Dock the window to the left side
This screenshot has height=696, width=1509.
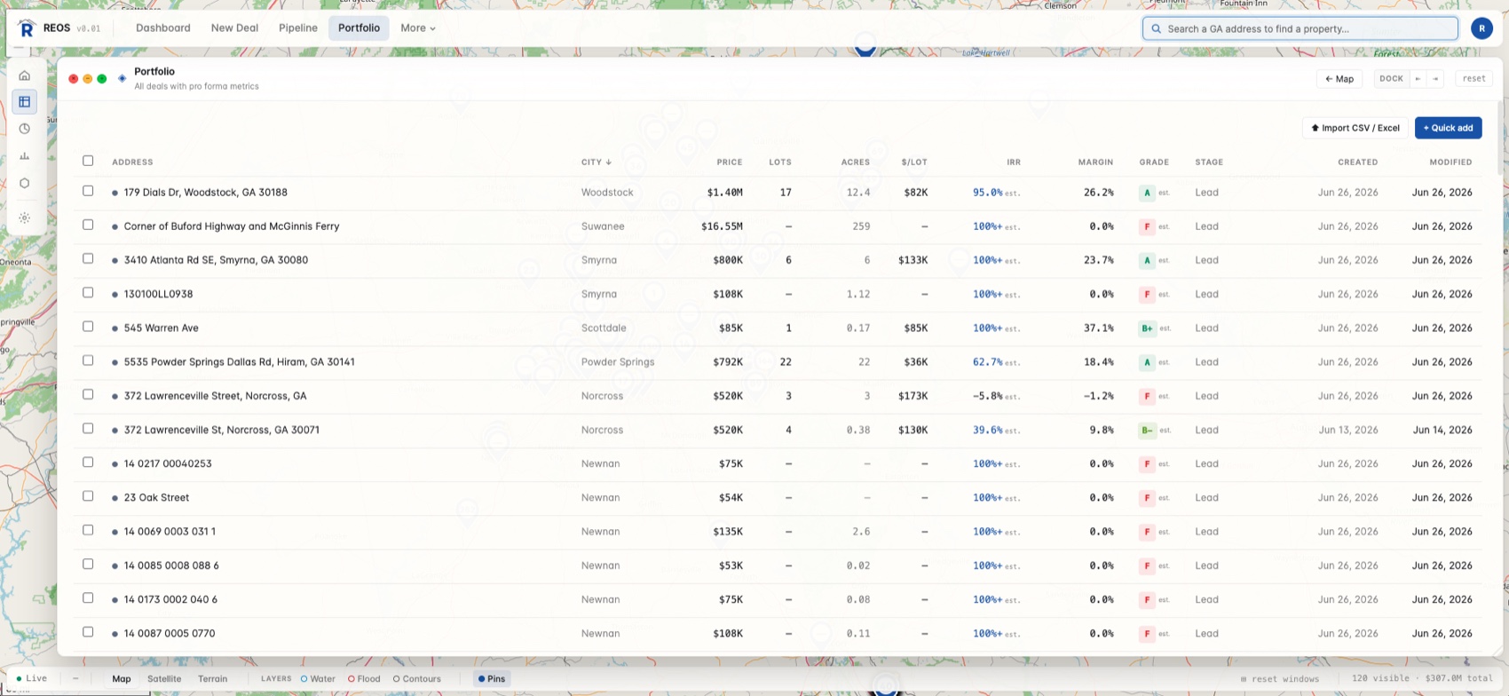pyautogui.click(x=1418, y=78)
